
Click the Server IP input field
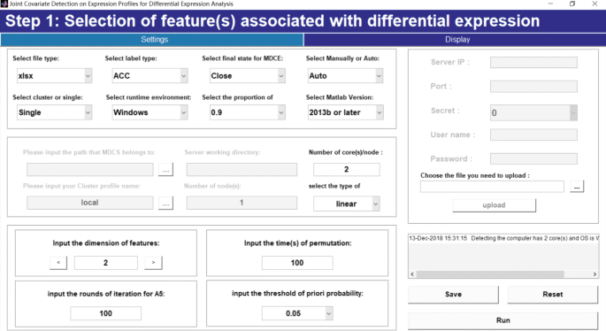point(533,62)
